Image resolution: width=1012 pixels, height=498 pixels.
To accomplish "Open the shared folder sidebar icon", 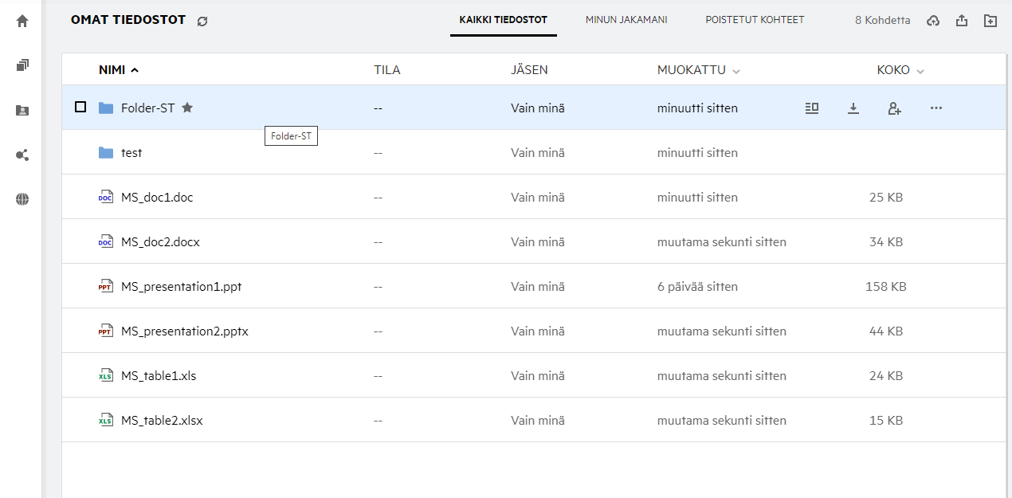I will tap(22, 111).
